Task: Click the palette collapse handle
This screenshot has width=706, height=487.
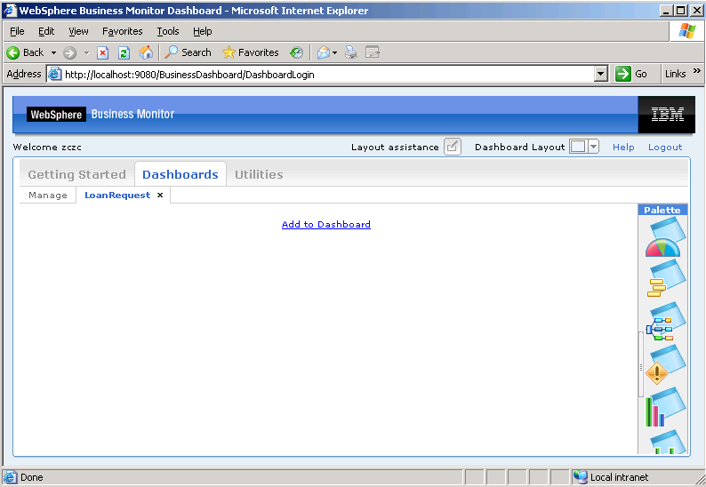Action: pos(641,364)
